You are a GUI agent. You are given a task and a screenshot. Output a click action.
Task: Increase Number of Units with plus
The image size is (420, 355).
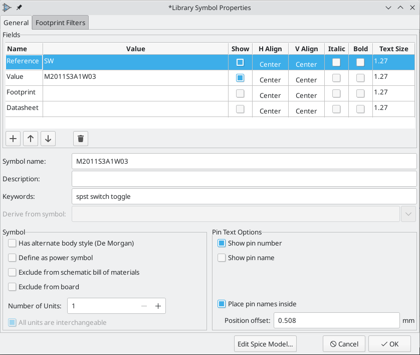point(158,306)
